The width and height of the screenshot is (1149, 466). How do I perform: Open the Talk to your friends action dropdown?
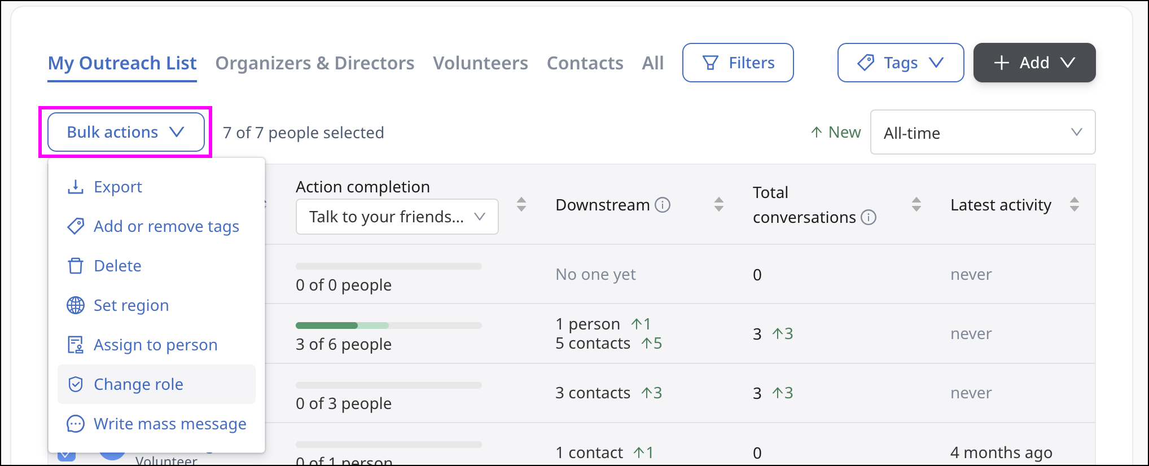(x=397, y=217)
